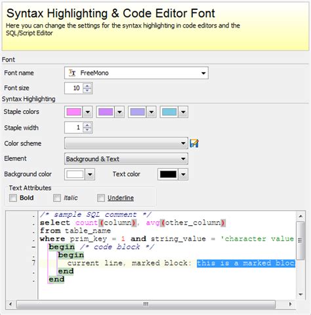Decrease the Font size value
The width and height of the screenshot is (311, 315).
click(x=87, y=90)
